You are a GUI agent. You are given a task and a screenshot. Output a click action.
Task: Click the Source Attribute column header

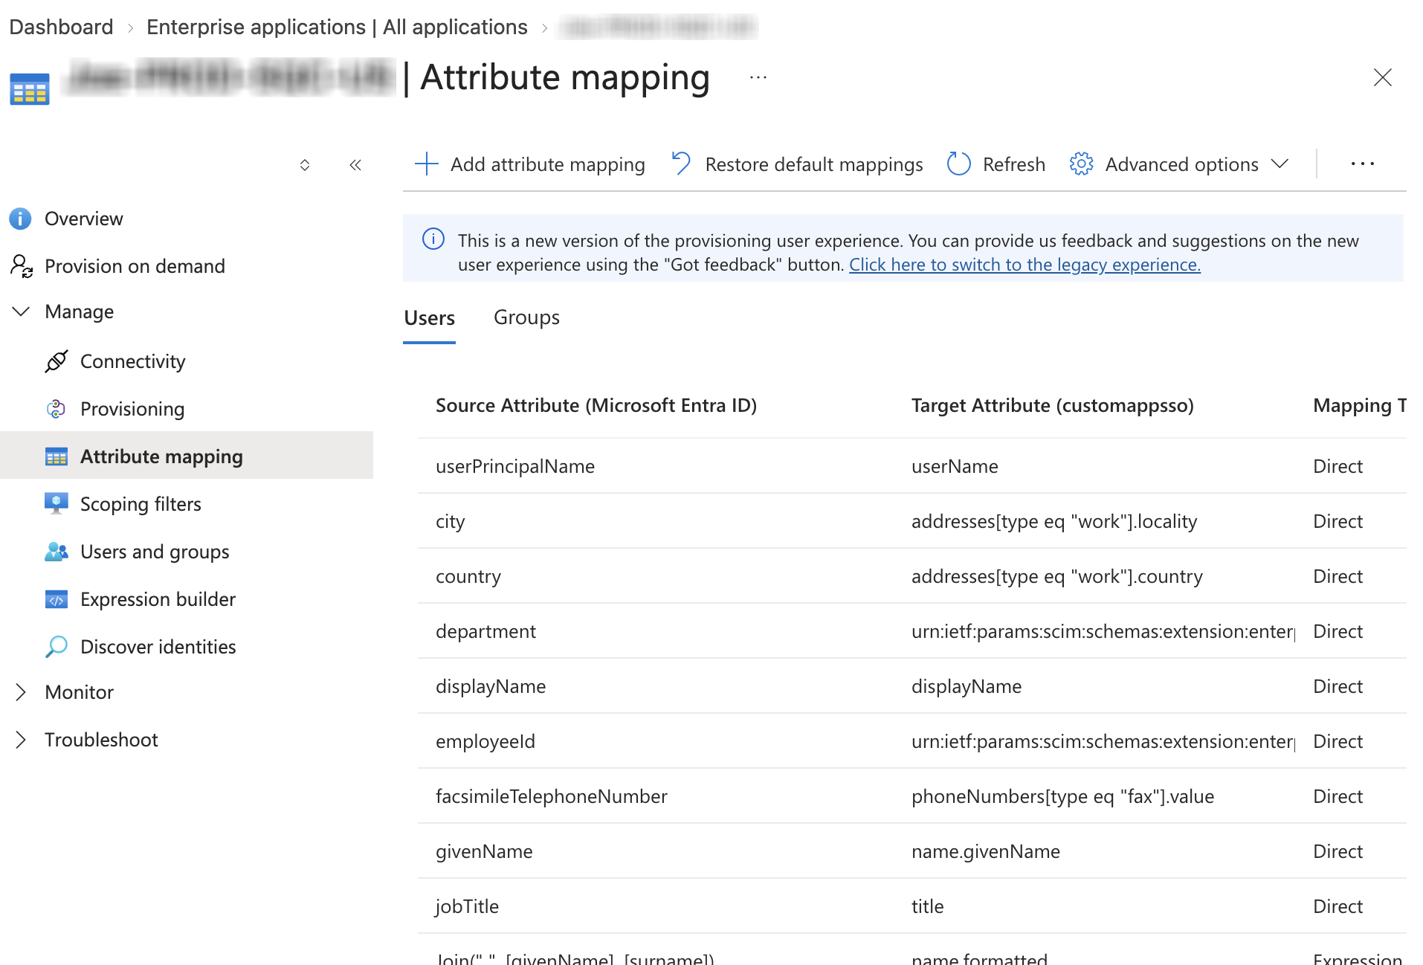pos(596,405)
